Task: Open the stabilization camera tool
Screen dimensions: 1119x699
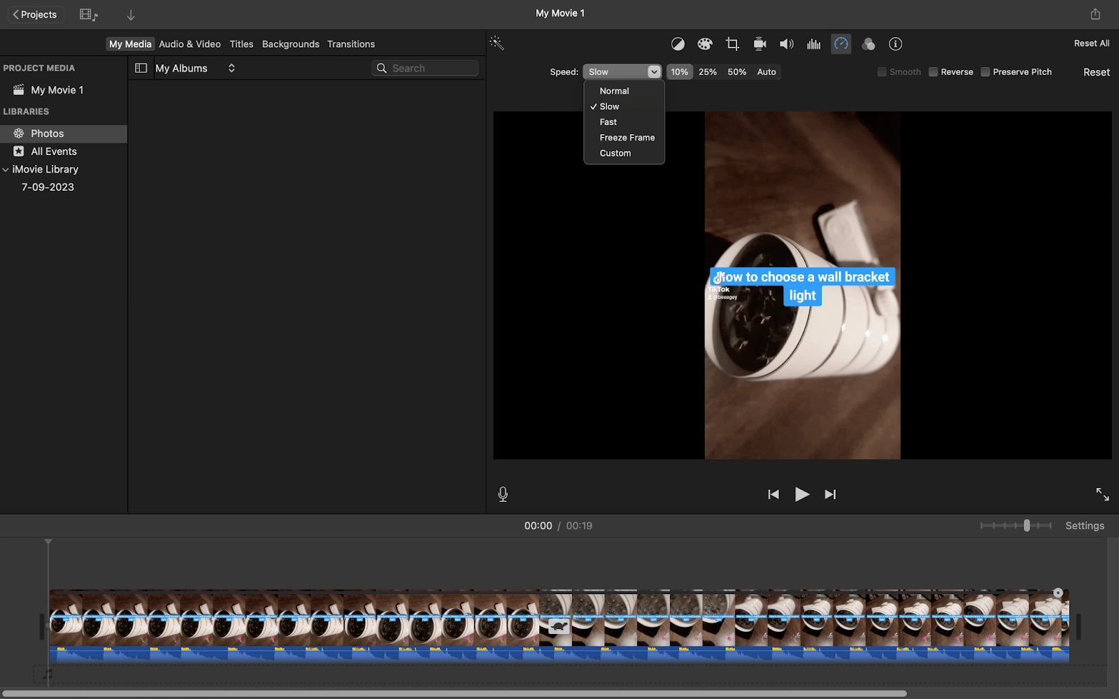Action: pyautogui.click(x=760, y=44)
